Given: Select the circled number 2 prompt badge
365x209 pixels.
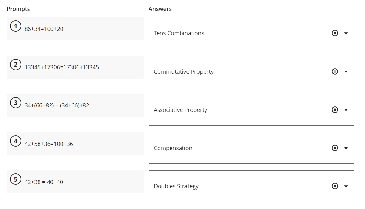Looking at the screenshot, I should [16, 64].
